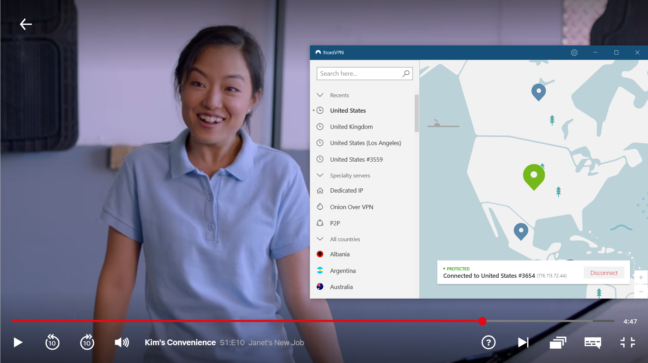This screenshot has height=363, width=648.
Task: Minimize the NordVPN window
Action: click(595, 52)
